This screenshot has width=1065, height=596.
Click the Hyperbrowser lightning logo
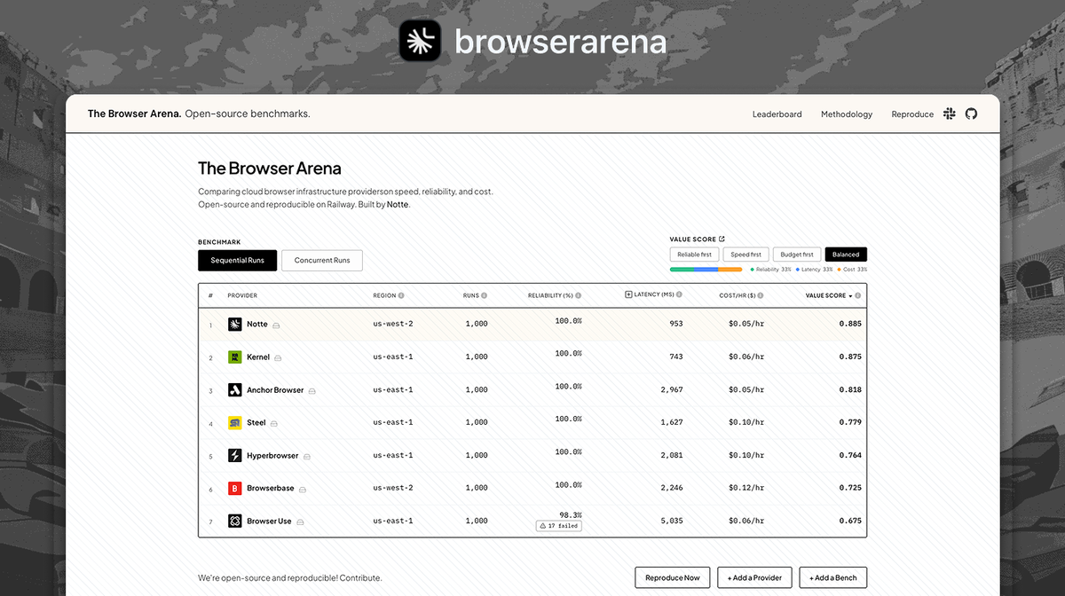[234, 455]
